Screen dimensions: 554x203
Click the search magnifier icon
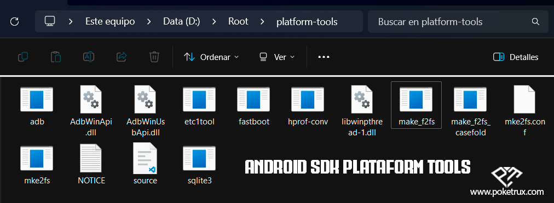pos(535,21)
